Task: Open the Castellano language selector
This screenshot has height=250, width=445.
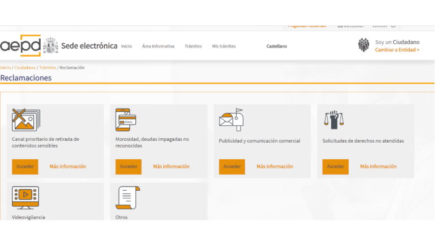Action: [276, 46]
